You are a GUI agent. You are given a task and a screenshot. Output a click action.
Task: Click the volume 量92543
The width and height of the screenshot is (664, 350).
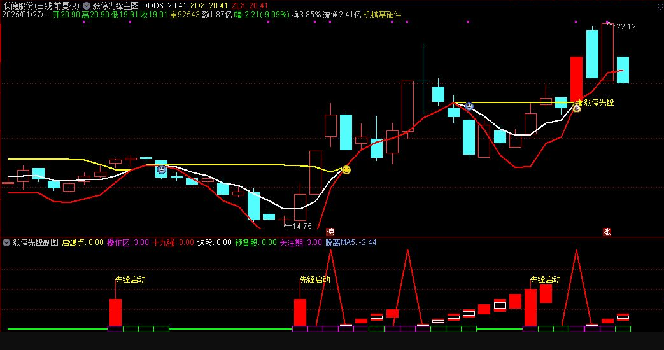point(184,15)
